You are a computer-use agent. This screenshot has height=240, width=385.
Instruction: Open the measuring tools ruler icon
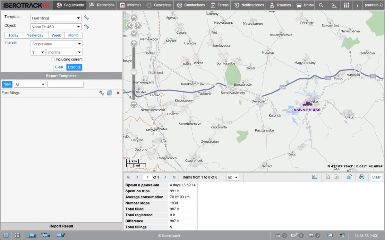[x=334, y=5]
